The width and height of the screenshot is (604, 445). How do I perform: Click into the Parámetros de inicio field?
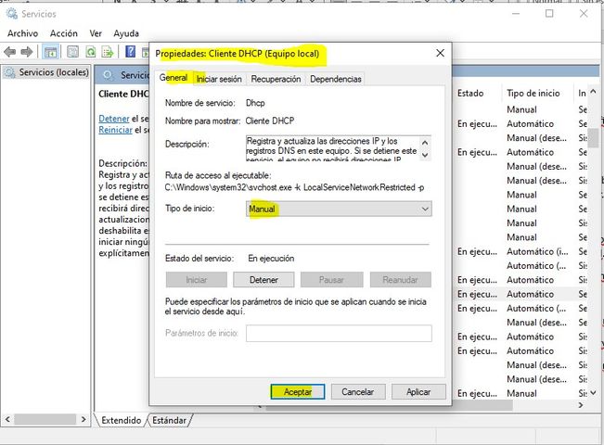(339, 334)
